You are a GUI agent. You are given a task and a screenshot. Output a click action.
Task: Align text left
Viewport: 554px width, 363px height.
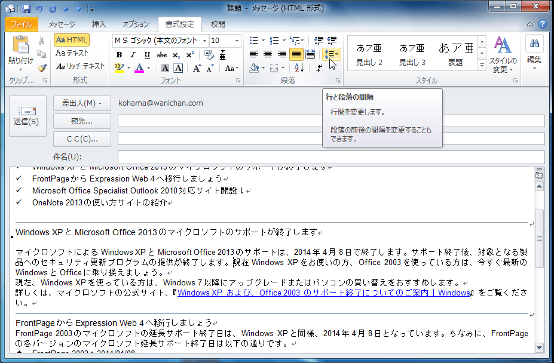253,54
